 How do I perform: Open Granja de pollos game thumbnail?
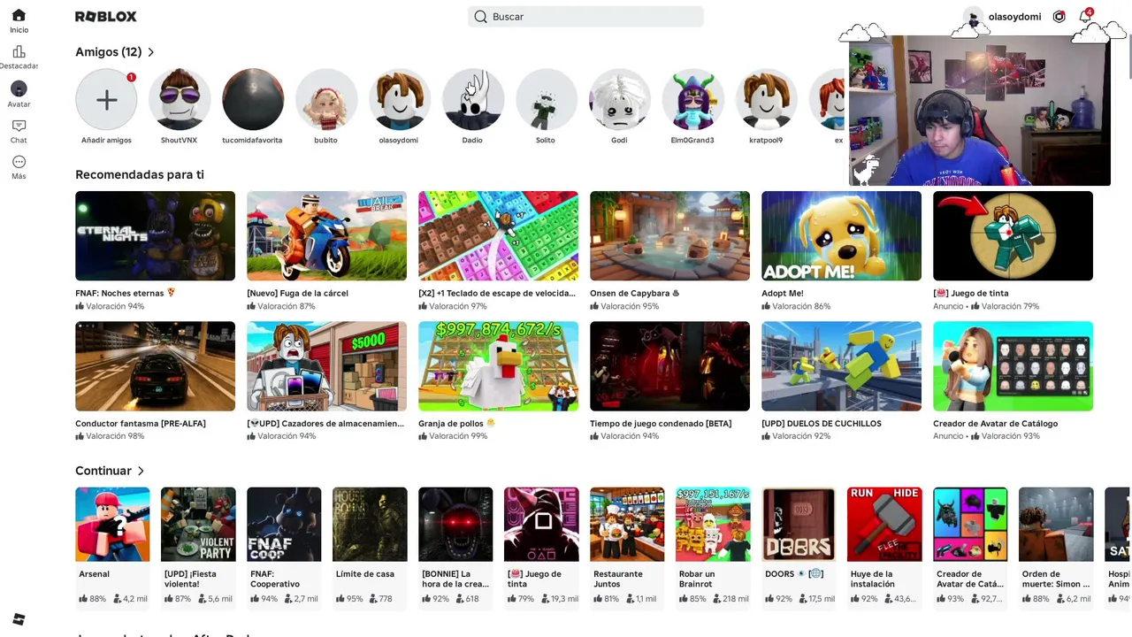(x=498, y=366)
